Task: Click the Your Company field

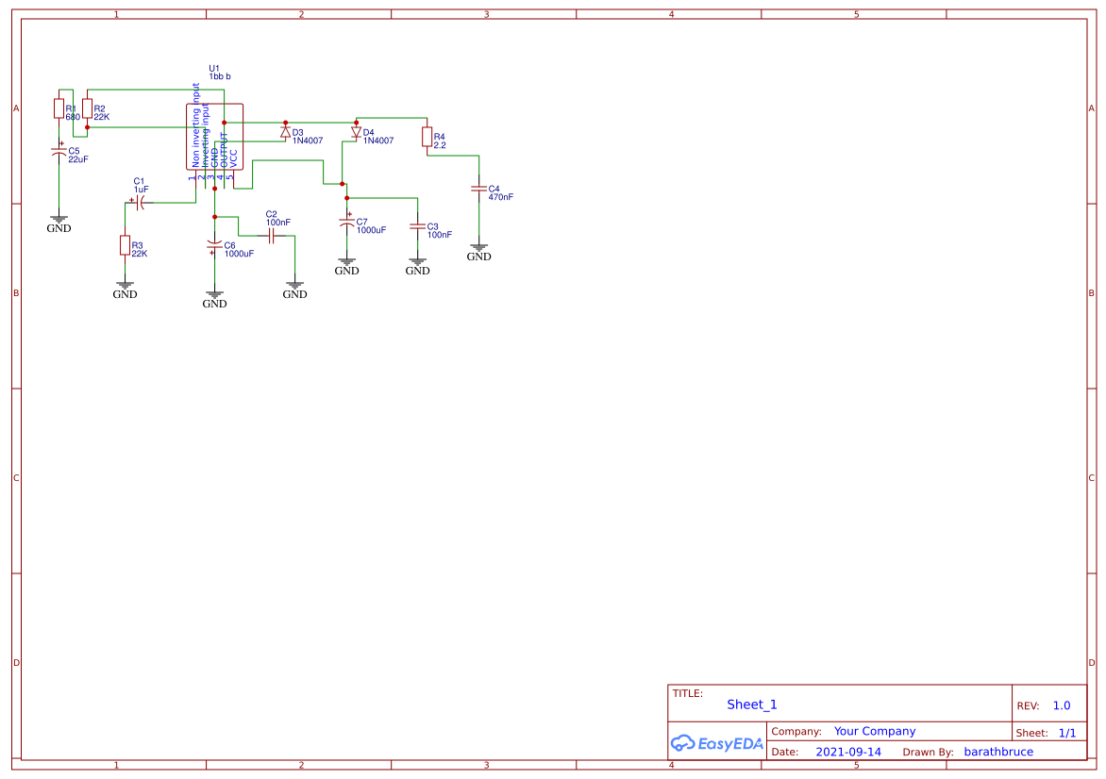Action: click(x=874, y=731)
